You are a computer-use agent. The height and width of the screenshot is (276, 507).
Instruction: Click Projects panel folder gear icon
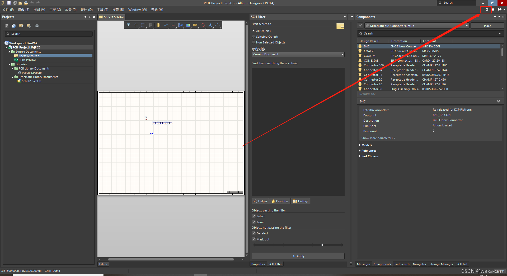point(29,26)
